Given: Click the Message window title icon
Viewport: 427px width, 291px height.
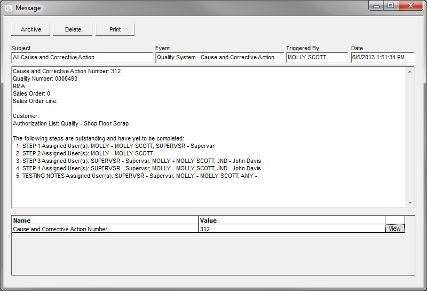Looking at the screenshot, I should (x=9, y=8).
